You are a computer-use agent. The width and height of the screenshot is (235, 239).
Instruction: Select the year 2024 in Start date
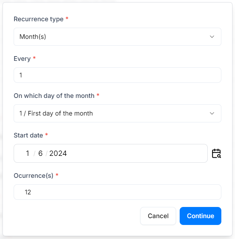[x=58, y=154]
